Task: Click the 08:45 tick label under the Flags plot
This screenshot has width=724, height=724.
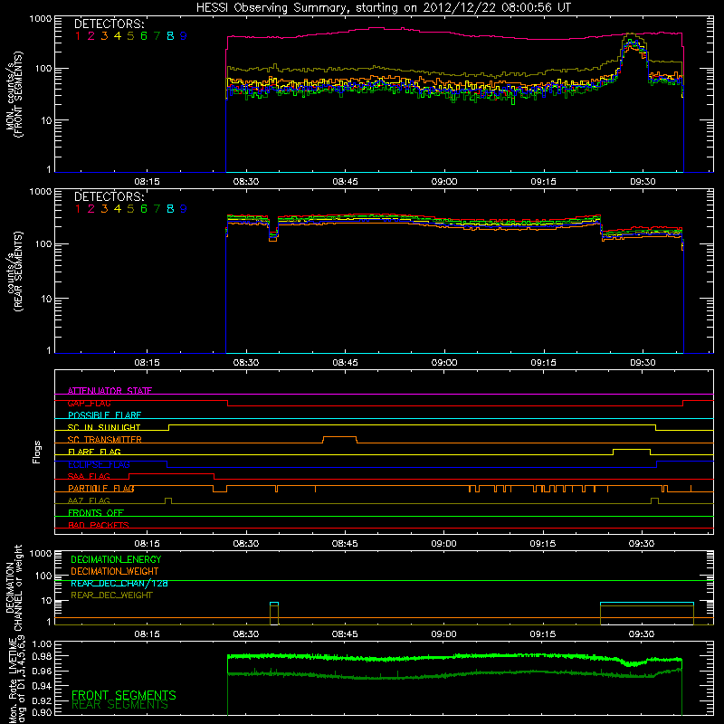Action: pyautogui.click(x=345, y=544)
